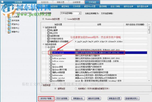152x102 pixels.
Task: Click the policy list vertical scrollbar thumb
Action: click(149, 30)
